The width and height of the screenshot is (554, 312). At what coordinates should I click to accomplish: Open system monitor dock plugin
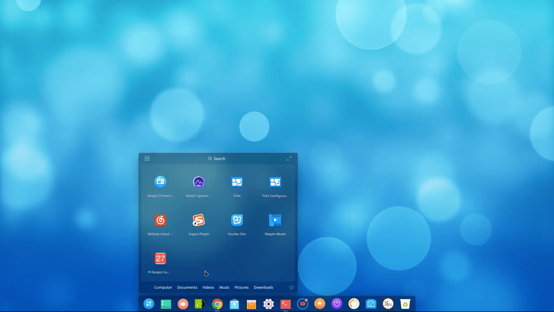(371, 304)
